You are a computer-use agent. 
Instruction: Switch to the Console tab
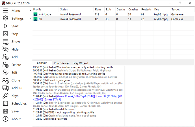tap(42, 63)
